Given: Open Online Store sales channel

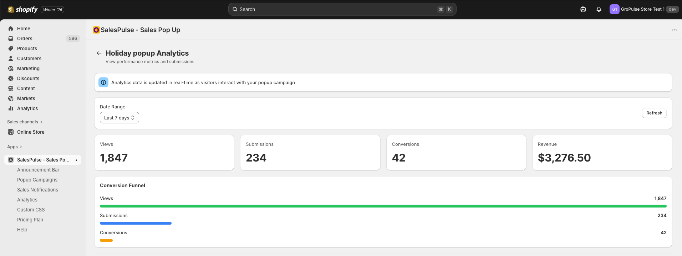Looking at the screenshot, I should click(31, 132).
